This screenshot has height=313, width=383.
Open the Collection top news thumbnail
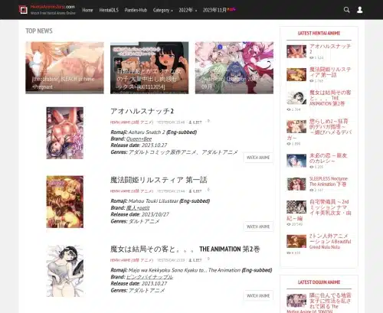point(234,68)
